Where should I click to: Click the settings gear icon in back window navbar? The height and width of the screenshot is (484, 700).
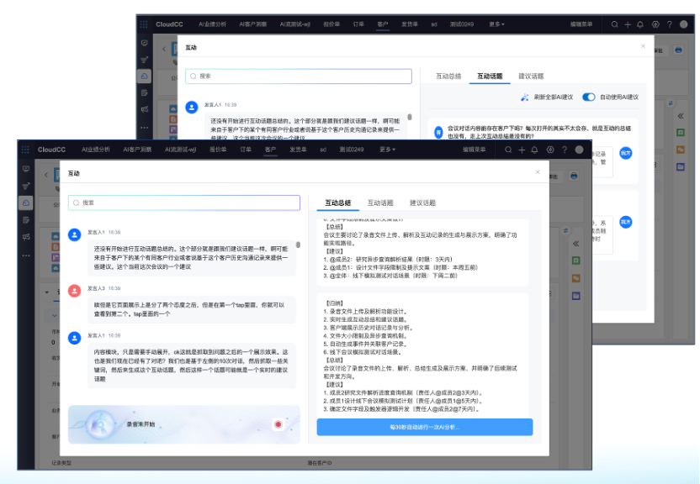tap(655, 24)
